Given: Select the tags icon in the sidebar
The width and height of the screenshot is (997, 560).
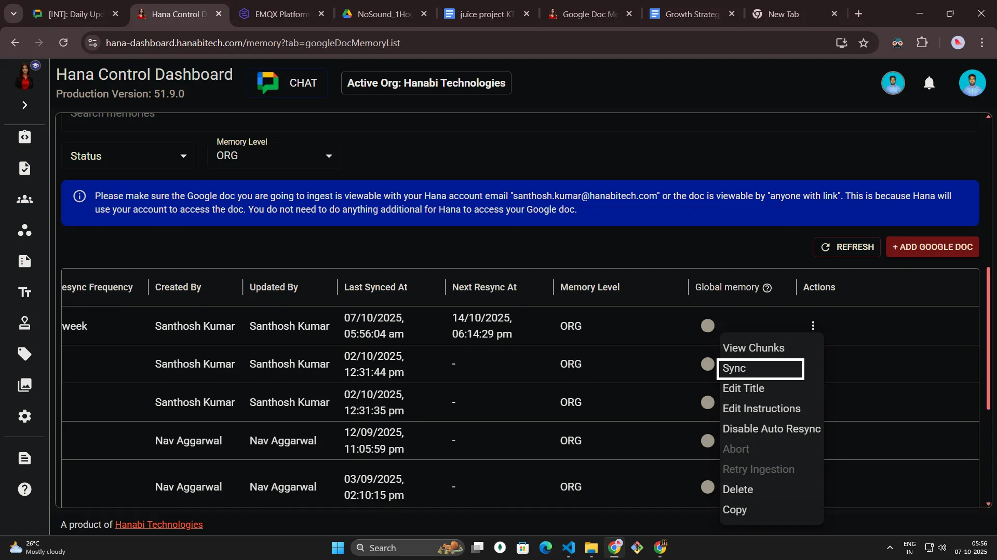Looking at the screenshot, I should (24, 354).
